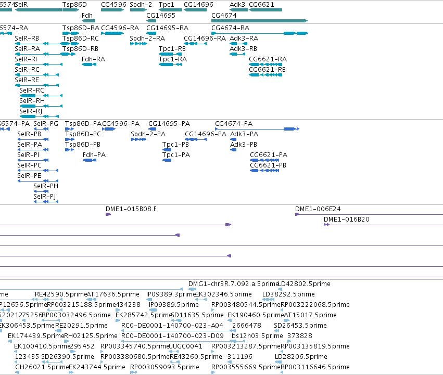Click protein CG4596-PA label
The image size is (443, 375).
tap(121, 124)
